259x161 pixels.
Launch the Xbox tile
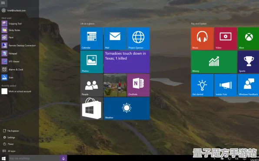(249, 39)
